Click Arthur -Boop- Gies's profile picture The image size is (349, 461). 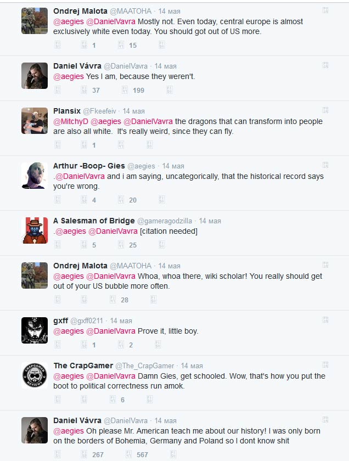tap(35, 176)
